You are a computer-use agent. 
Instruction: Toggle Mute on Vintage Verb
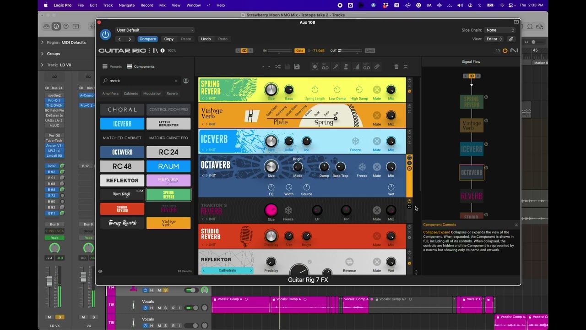click(x=377, y=115)
